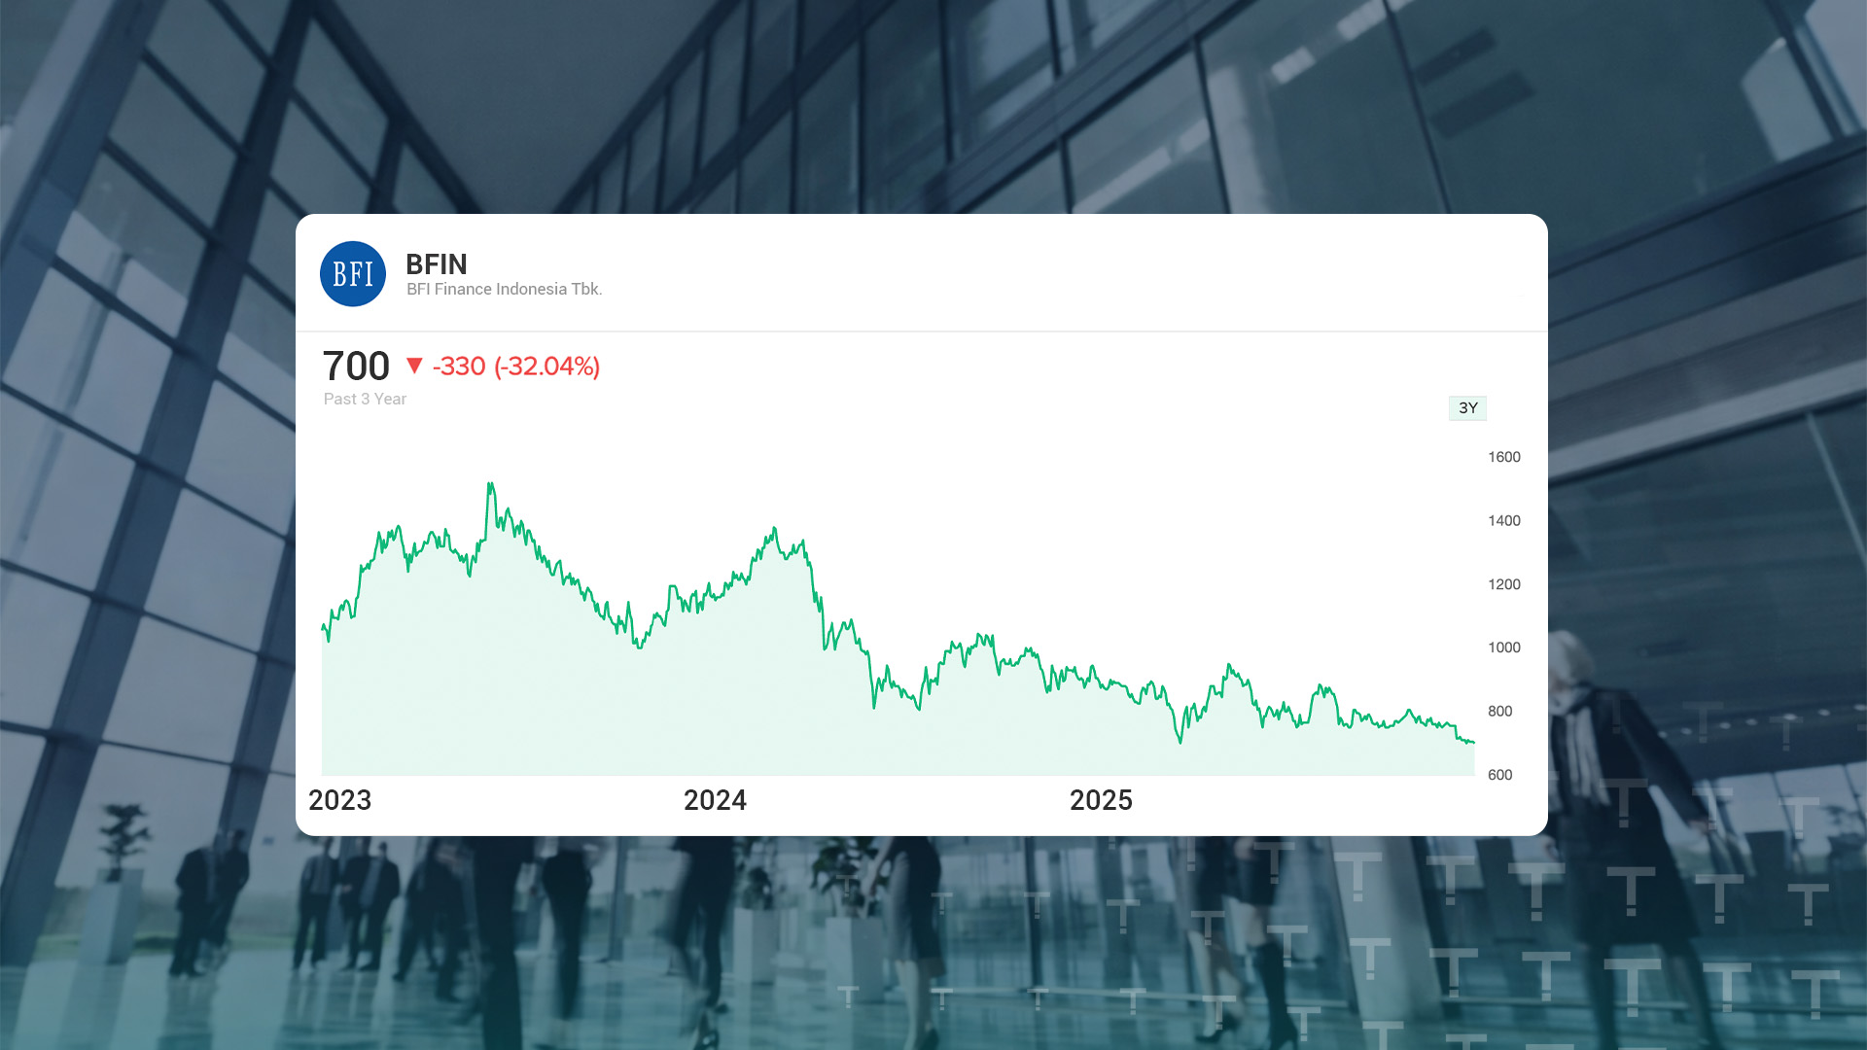The height and width of the screenshot is (1050, 1867).
Task: Click the 600 y-axis label
Action: (1500, 775)
